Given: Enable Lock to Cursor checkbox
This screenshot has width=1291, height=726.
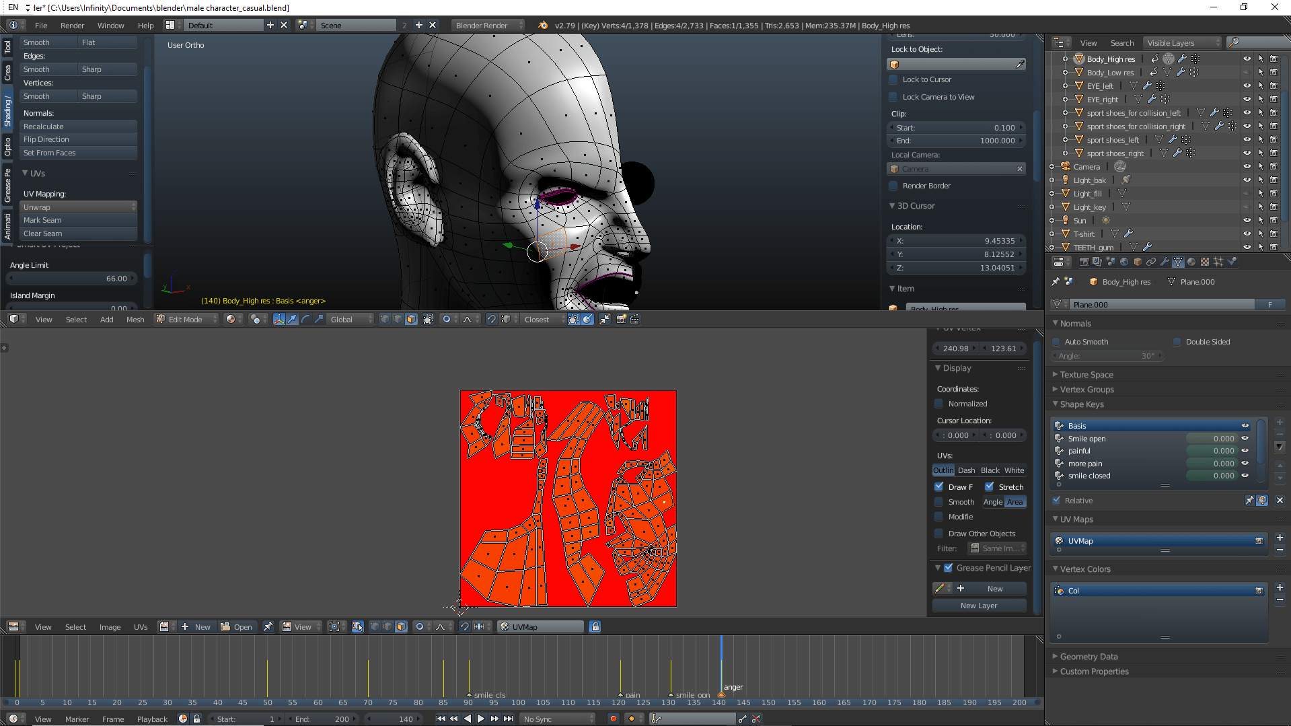Looking at the screenshot, I should (x=893, y=79).
